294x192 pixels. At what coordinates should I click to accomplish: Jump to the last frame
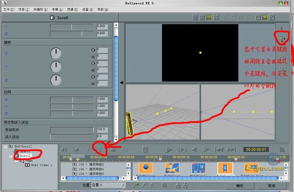pyautogui.click(x=231, y=149)
